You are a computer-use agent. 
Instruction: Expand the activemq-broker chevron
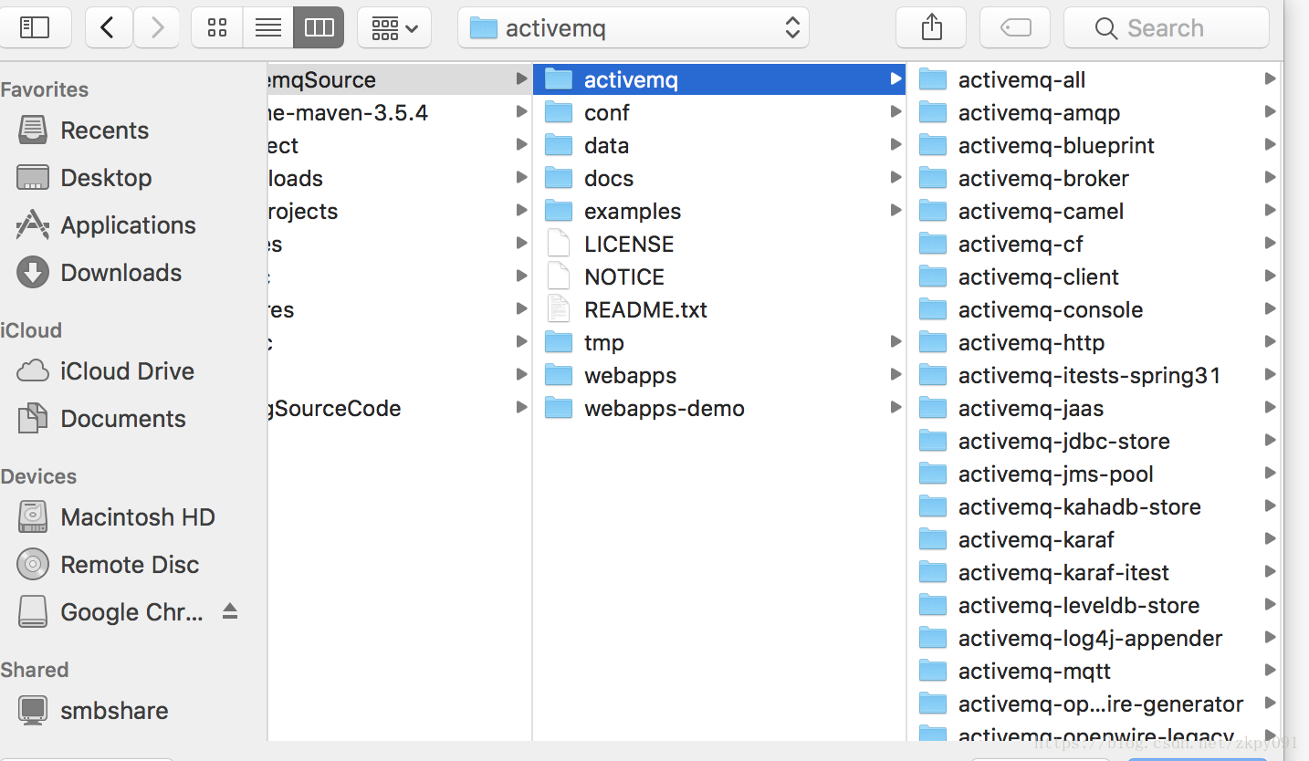[x=1270, y=178]
